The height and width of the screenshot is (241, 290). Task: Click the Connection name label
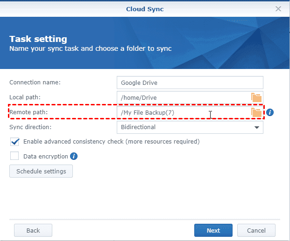coord(35,83)
